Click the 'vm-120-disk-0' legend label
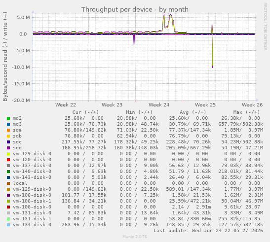Viewport: 270px width, 242px height. 32,160
